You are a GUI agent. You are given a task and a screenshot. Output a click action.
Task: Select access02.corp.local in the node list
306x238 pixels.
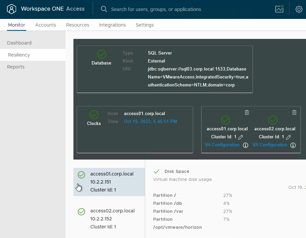[109, 219]
